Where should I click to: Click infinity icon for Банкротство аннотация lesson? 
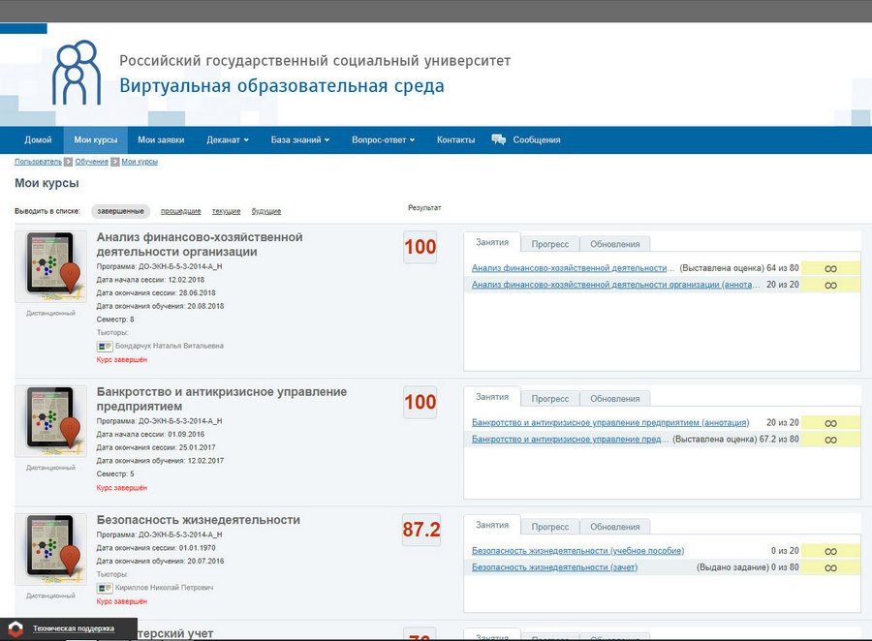830,423
